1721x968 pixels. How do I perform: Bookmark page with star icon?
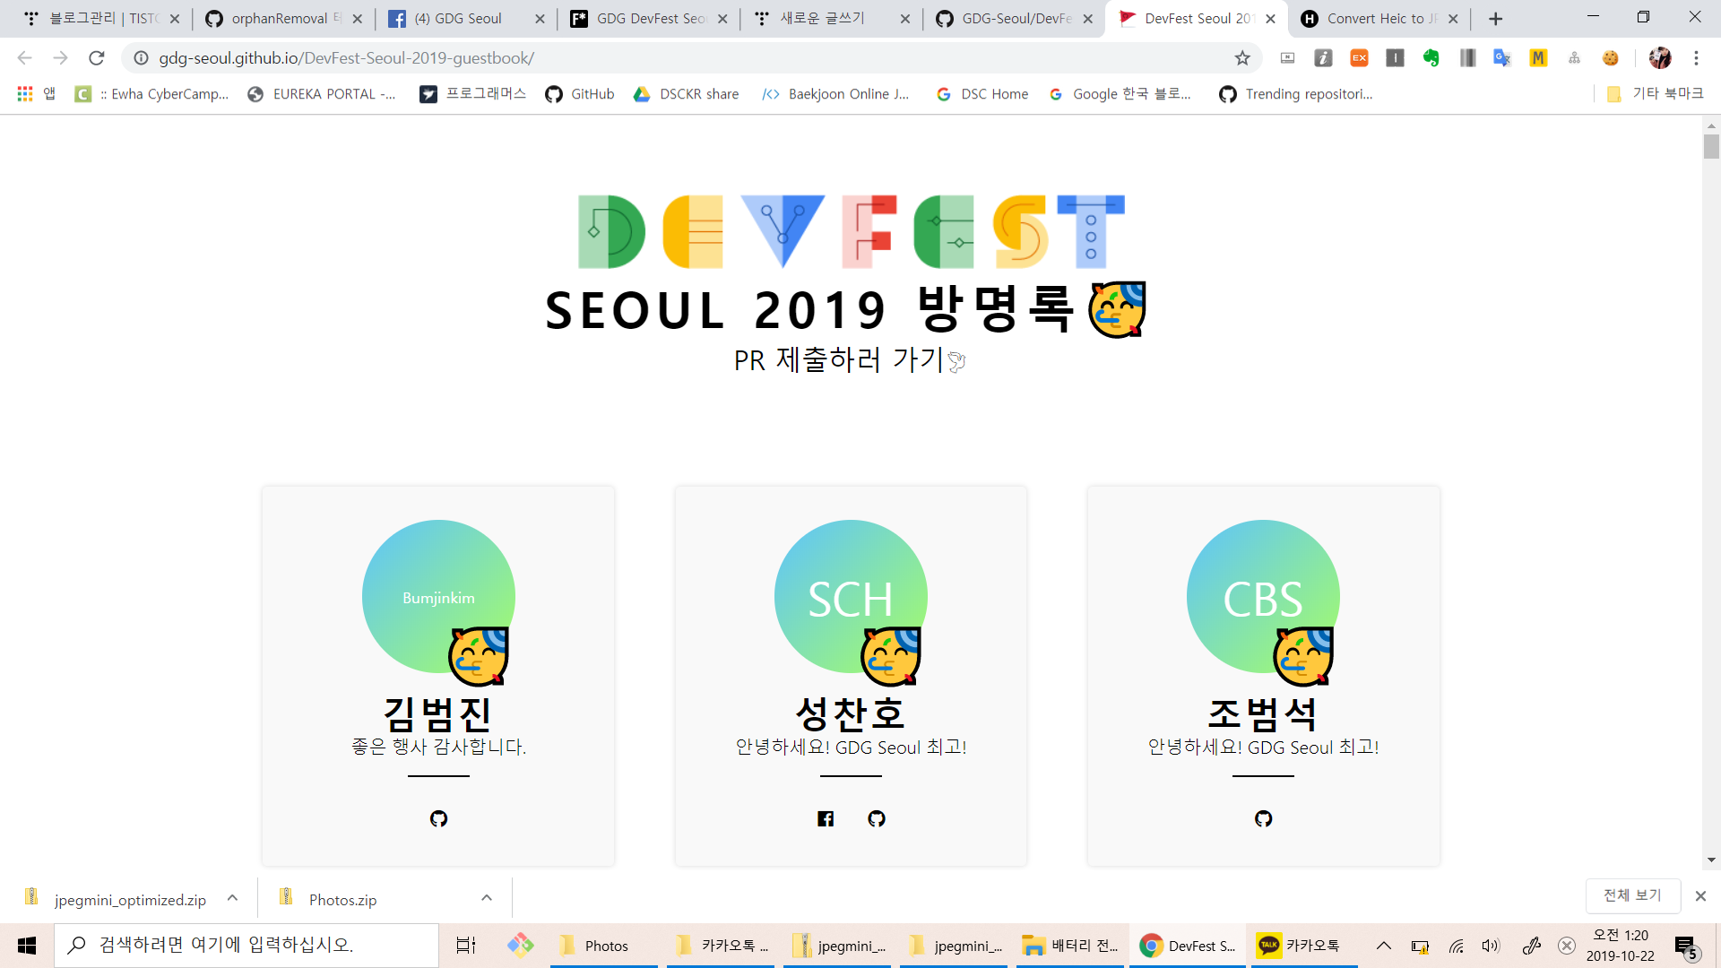coord(1242,58)
